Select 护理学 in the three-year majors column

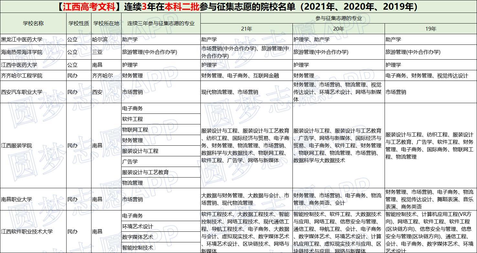click(x=161, y=65)
